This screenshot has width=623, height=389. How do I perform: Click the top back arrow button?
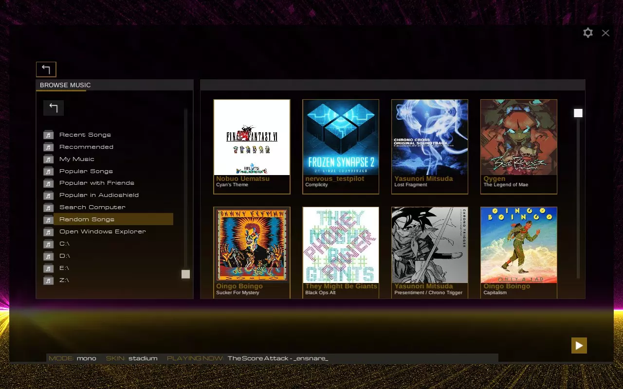[46, 69]
